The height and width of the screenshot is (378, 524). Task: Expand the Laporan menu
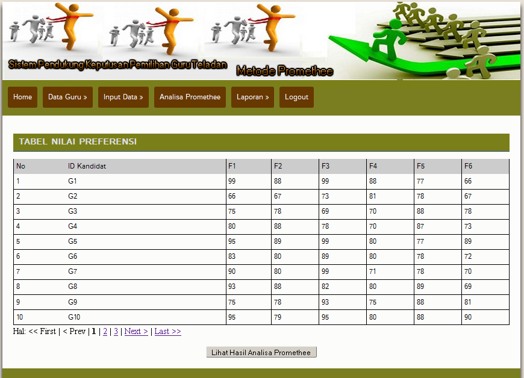pos(252,97)
